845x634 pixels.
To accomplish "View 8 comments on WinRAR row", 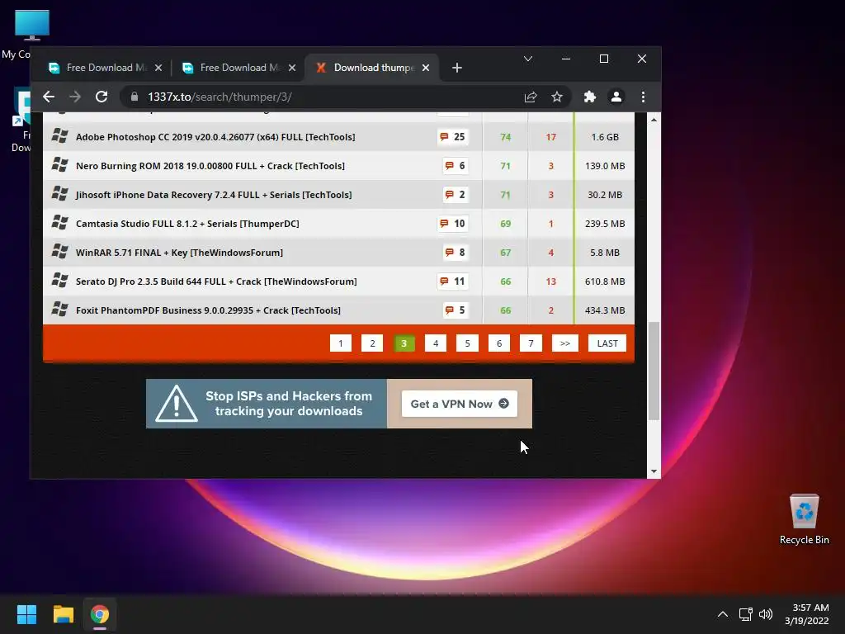I will tap(456, 253).
